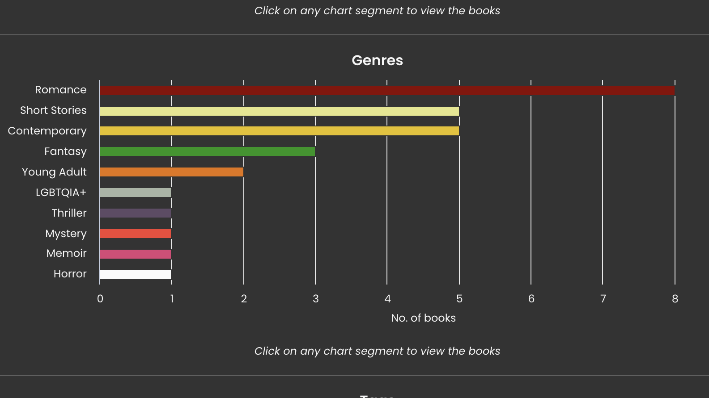Click the Genres chart title
Viewport: 709px width, 398px height.
coord(377,60)
